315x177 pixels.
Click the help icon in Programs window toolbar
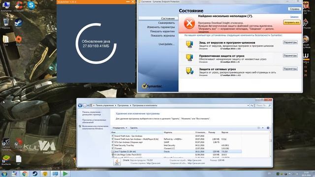pos(268,128)
